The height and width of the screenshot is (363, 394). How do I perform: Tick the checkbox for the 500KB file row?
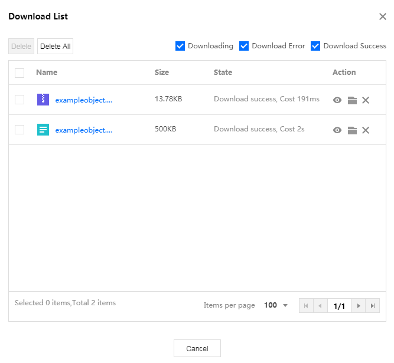click(19, 130)
